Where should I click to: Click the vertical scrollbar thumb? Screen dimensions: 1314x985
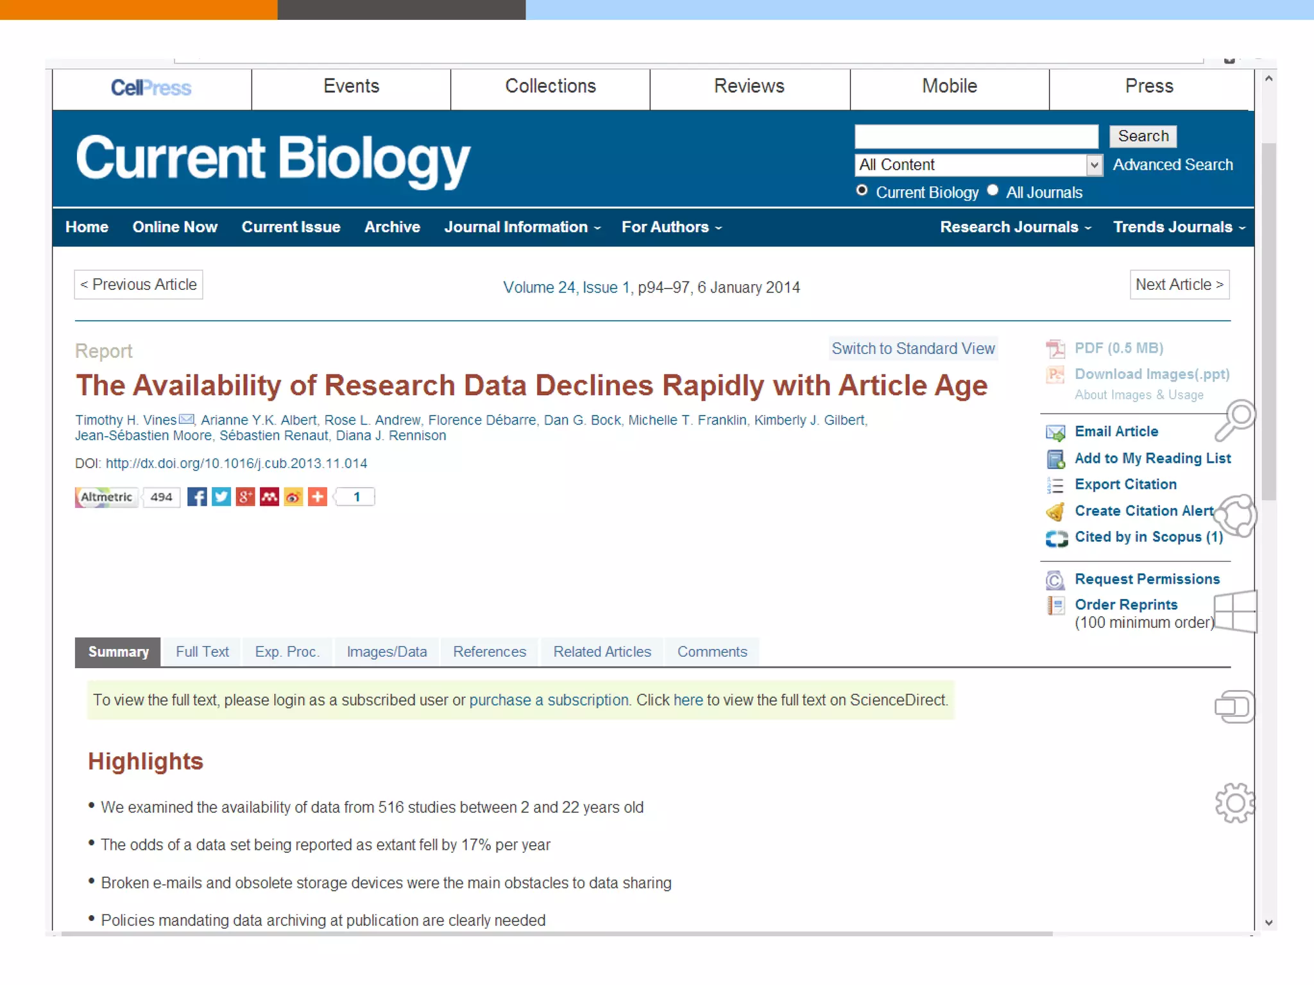[x=1268, y=321]
